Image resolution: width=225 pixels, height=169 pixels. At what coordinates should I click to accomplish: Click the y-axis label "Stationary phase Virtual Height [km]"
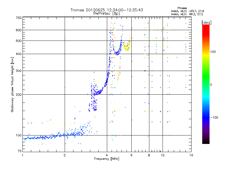(x=12, y=85)
